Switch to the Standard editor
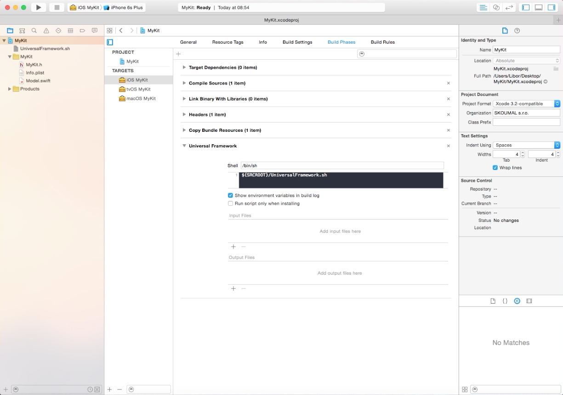Screen dimensions: 563x395 [483, 7]
